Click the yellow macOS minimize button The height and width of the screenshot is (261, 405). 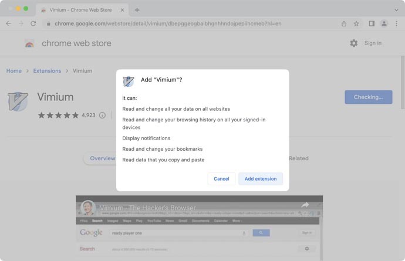[x=18, y=9]
